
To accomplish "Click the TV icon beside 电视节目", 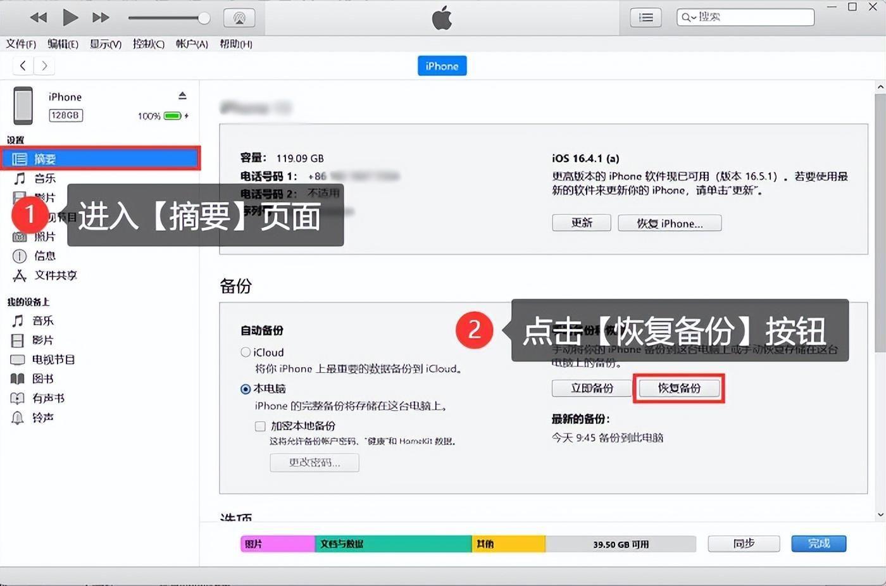I will click(x=18, y=359).
